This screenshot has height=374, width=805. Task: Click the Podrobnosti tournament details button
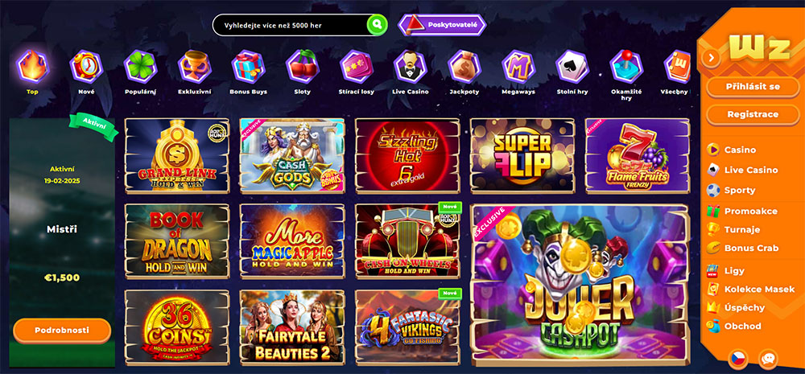[x=62, y=331]
